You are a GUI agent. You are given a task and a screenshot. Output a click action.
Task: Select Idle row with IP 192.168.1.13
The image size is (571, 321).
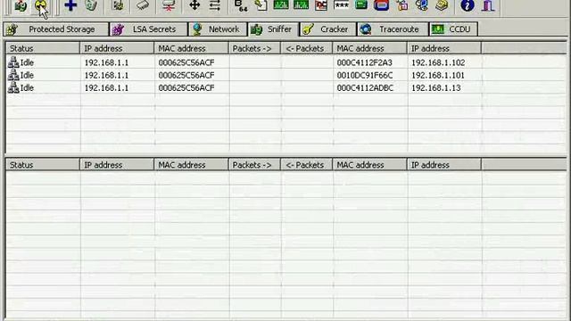(x=285, y=87)
